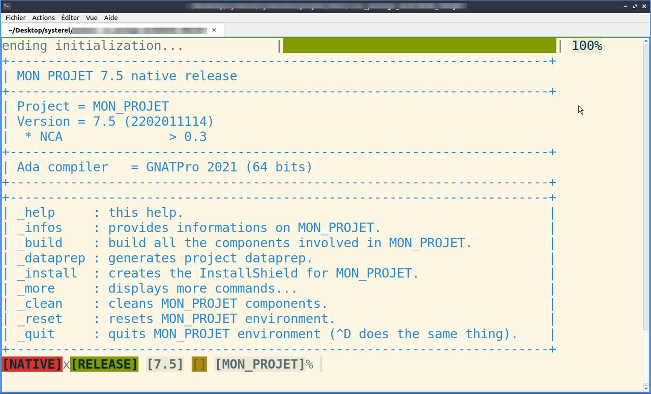This screenshot has height=394, width=651.
Task: Close the ~/Desktop/systerel tab
Action: [x=214, y=30]
